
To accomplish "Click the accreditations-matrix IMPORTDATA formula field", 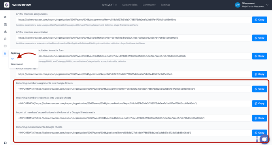I will pyautogui.click(x=133, y=118).
